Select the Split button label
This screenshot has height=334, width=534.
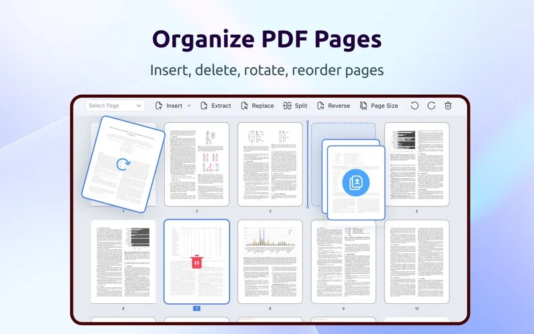coord(301,106)
